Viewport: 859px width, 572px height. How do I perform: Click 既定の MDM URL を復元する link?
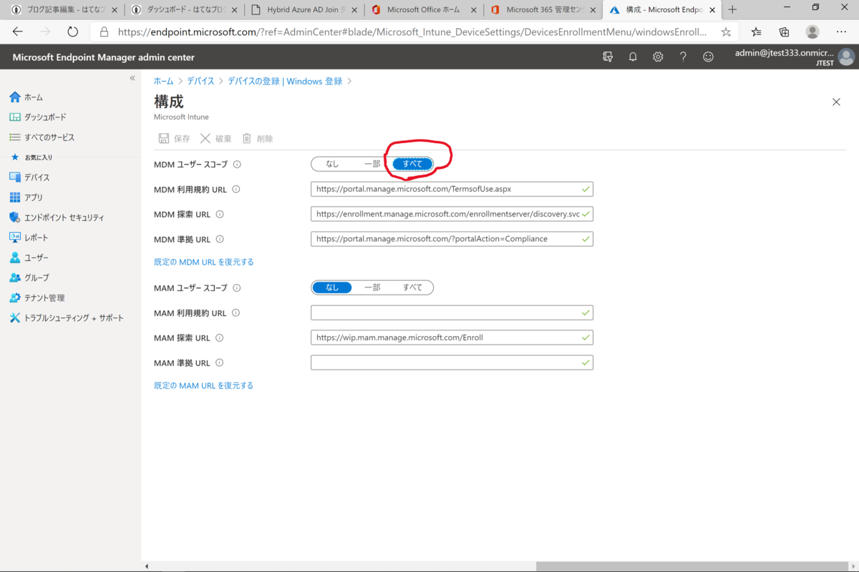(x=204, y=262)
